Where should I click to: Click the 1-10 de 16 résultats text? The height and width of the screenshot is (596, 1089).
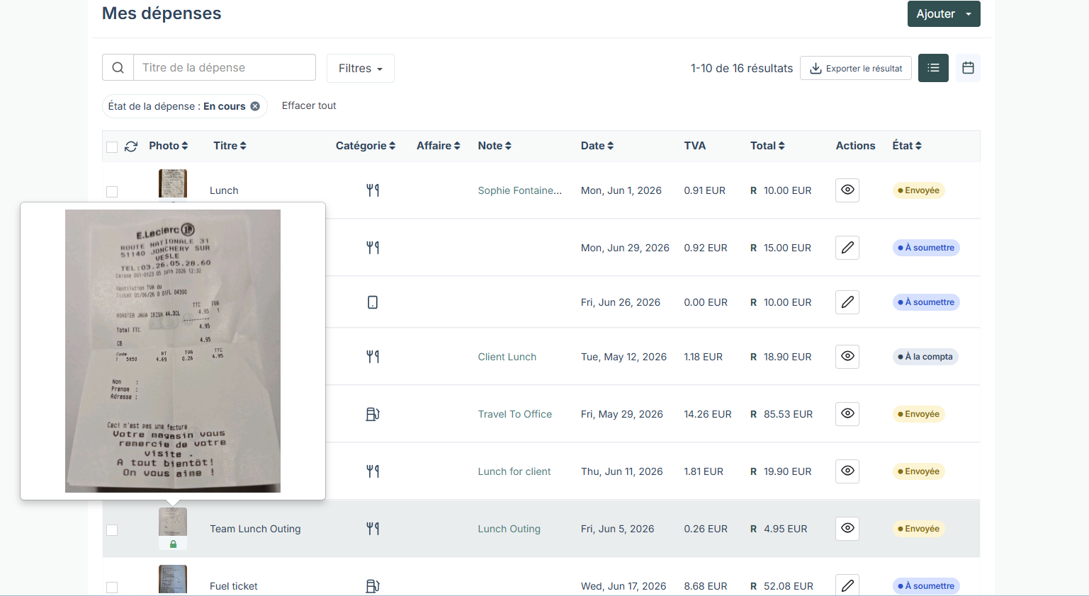click(x=742, y=69)
